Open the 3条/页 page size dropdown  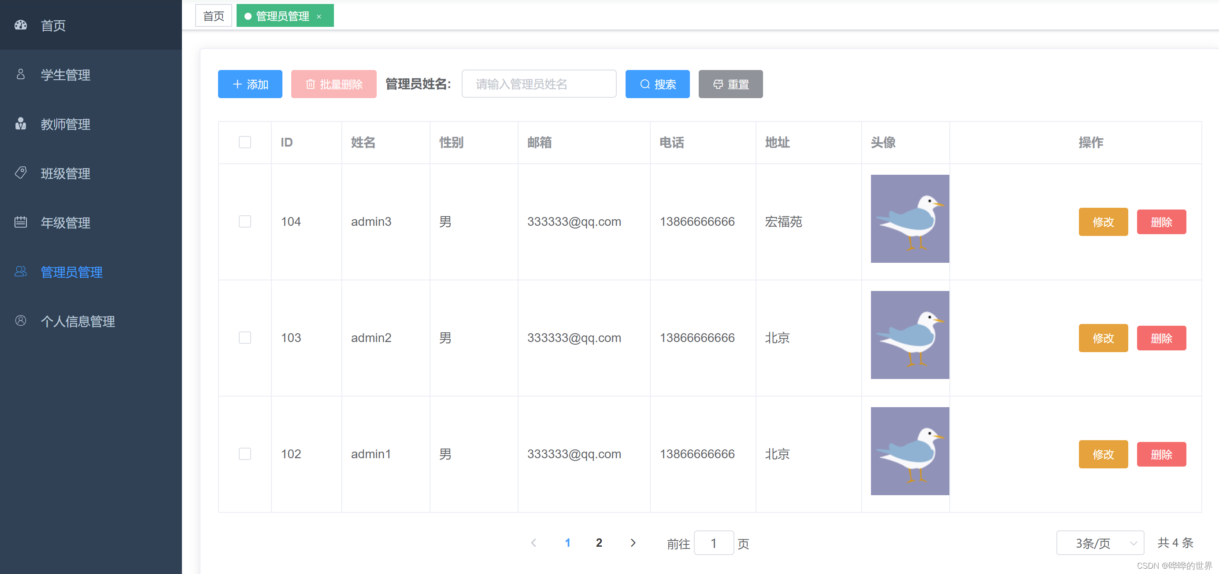coord(1100,543)
